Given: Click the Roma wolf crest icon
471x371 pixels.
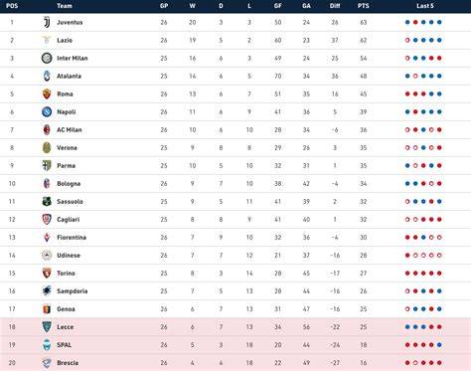Looking at the screenshot, I should pyautogui.click(x=47, y=93).
